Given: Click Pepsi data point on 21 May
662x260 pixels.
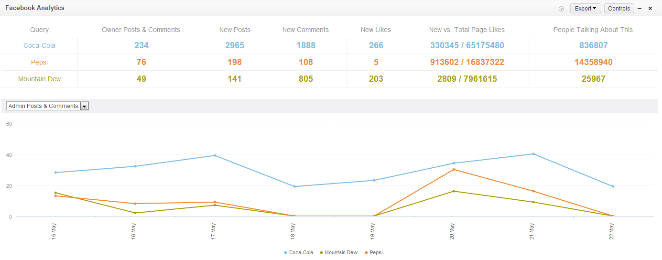Looking at the screenshot, I should coord(533,191).
